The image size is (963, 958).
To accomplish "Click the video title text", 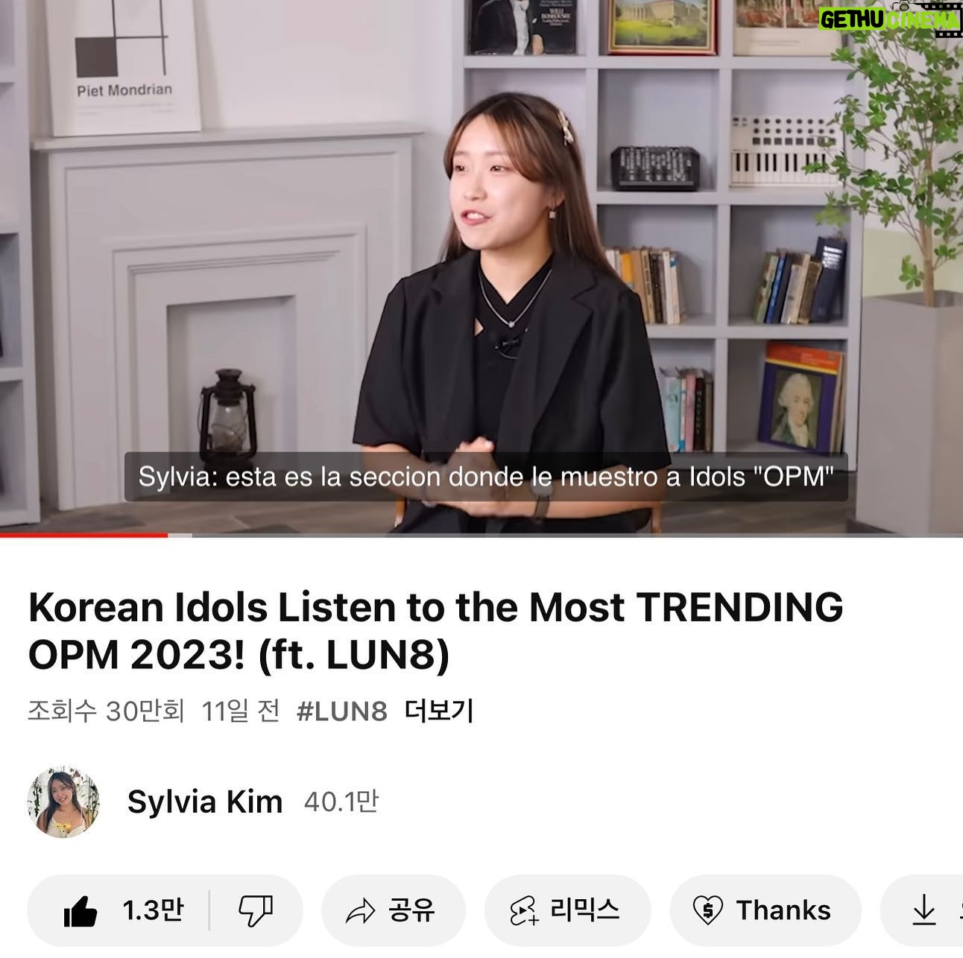I will point(436,630).
